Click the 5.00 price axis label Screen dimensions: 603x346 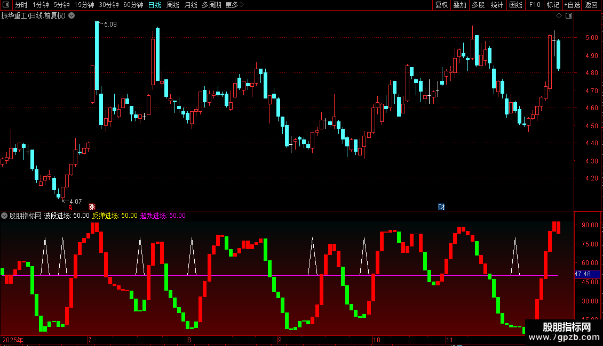click(591, 38)
